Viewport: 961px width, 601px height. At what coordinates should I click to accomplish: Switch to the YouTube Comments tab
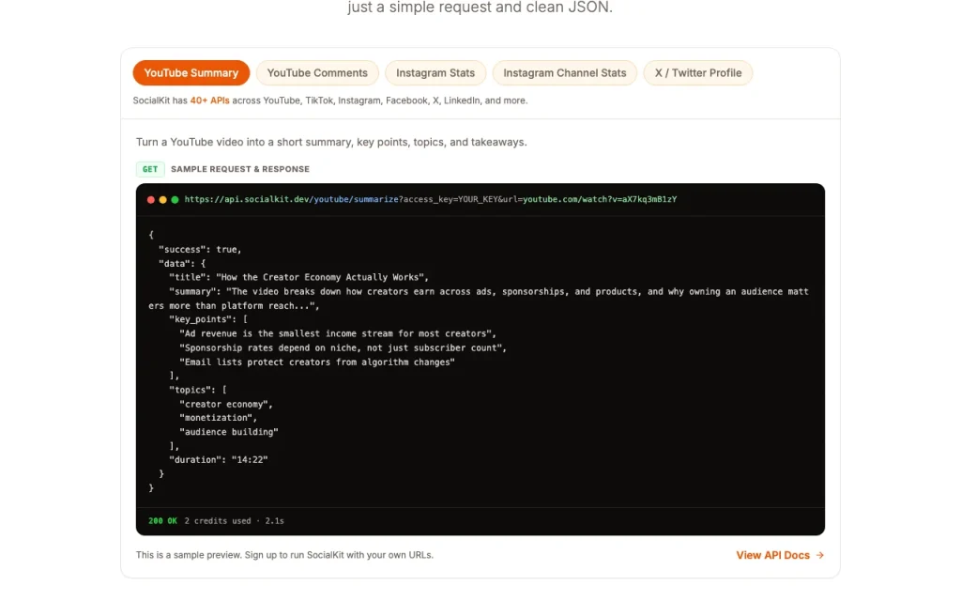point(317,73)
